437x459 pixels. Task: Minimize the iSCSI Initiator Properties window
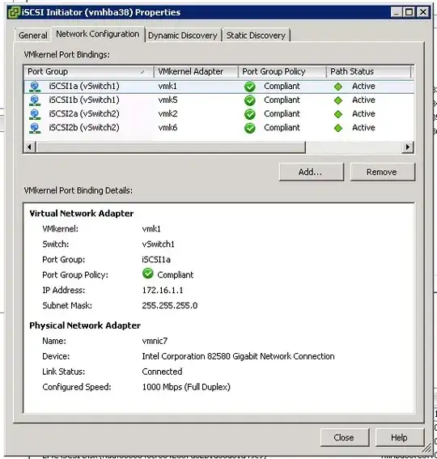(396, 12)
